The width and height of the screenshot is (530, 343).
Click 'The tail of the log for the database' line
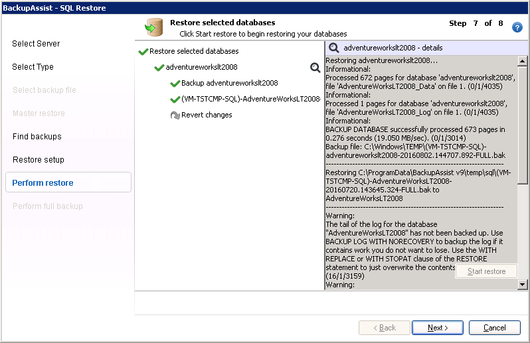[381, 224]
